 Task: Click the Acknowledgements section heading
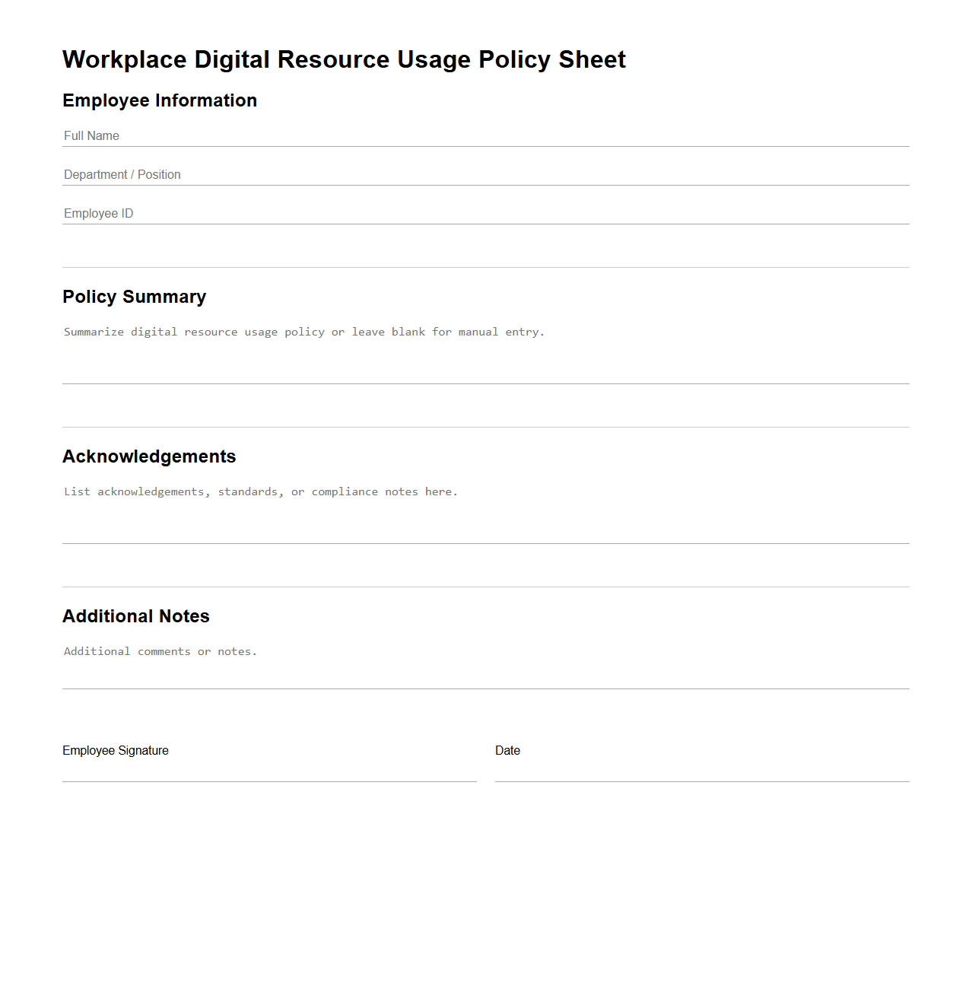(x=149, y=457)
